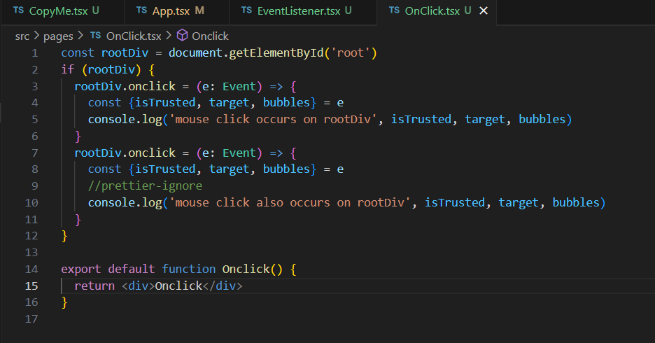Click line number 17 in gutter
Viewport: 655px width, 343px height.
(31, 319)
